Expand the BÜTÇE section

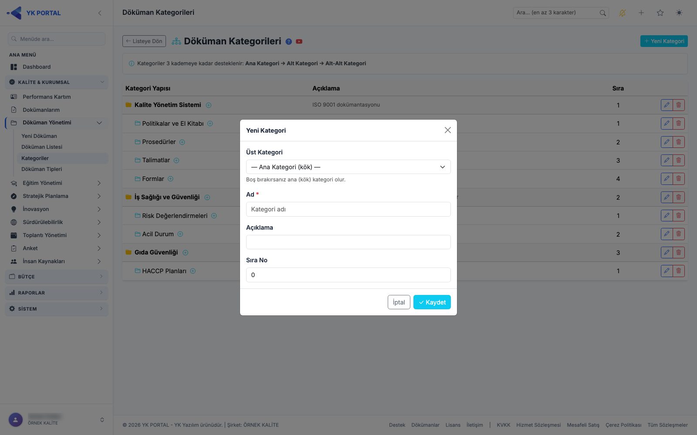(57, 277)
